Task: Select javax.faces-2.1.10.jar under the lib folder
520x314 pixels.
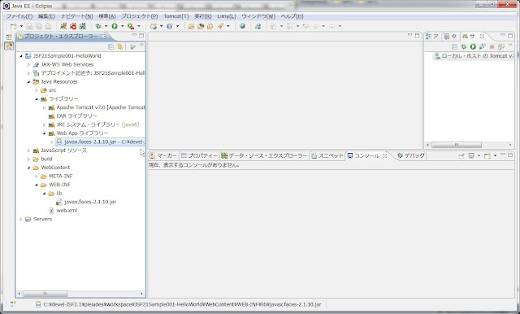Action: [90, 202]
